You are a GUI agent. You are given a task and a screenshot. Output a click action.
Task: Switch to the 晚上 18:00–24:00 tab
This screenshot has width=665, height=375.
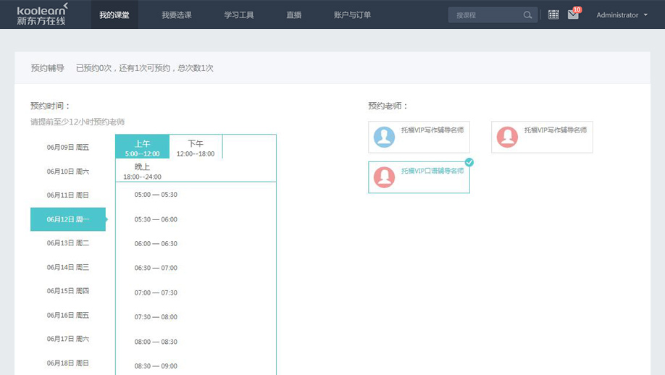(x=142, y=171)
